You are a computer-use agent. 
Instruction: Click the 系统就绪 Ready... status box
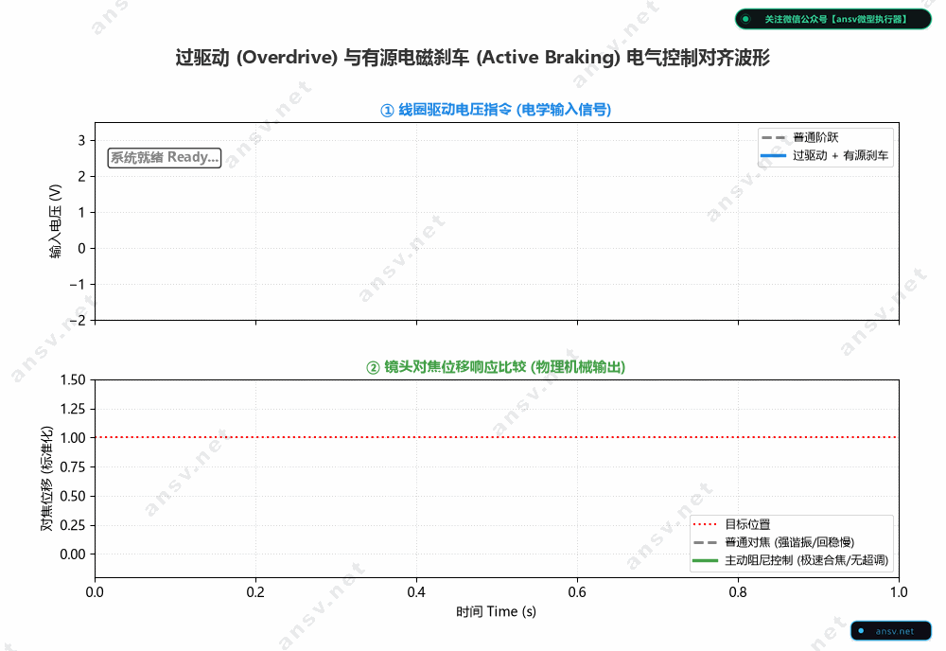[164, 157]
